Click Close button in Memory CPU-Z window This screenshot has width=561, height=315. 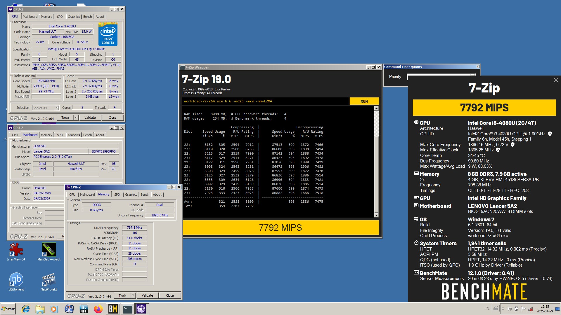170,295
